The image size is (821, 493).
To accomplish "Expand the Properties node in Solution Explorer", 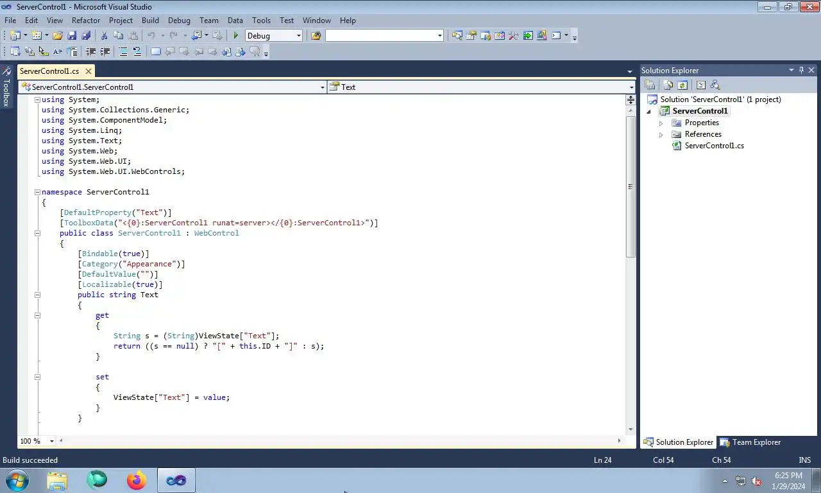I will point(661,123).
